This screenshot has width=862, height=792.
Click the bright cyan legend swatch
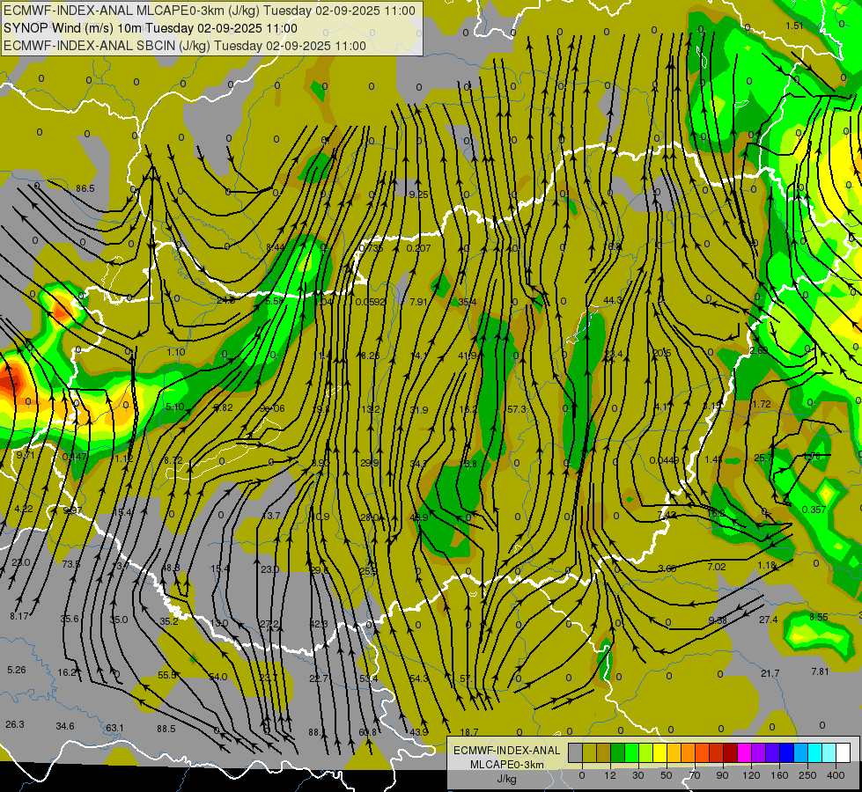click(x=814, y=752)
